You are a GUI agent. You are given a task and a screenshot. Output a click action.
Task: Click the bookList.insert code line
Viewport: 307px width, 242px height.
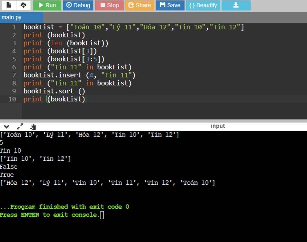[79, 75]
